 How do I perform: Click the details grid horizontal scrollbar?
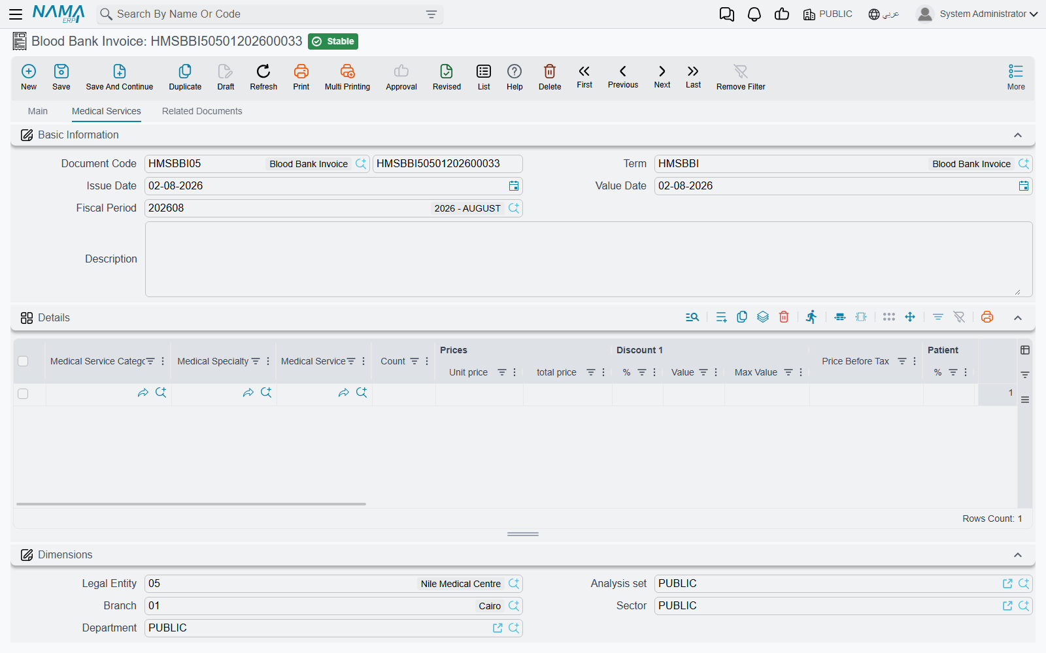coord(191,504)
